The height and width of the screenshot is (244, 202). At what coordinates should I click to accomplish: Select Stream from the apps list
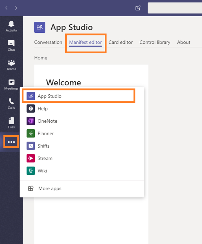(x=82, y=158)
